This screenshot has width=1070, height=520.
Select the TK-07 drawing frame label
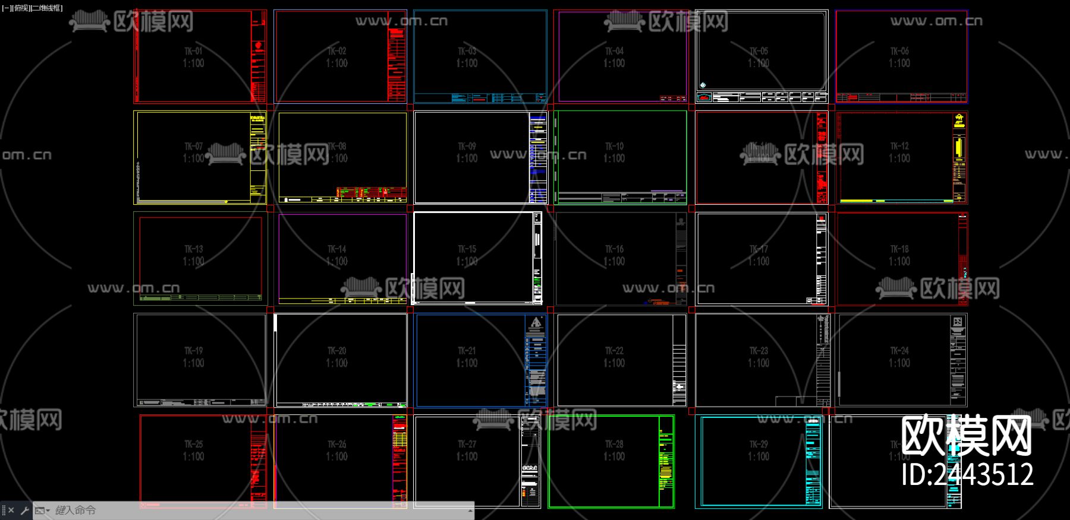click(193, 146)
